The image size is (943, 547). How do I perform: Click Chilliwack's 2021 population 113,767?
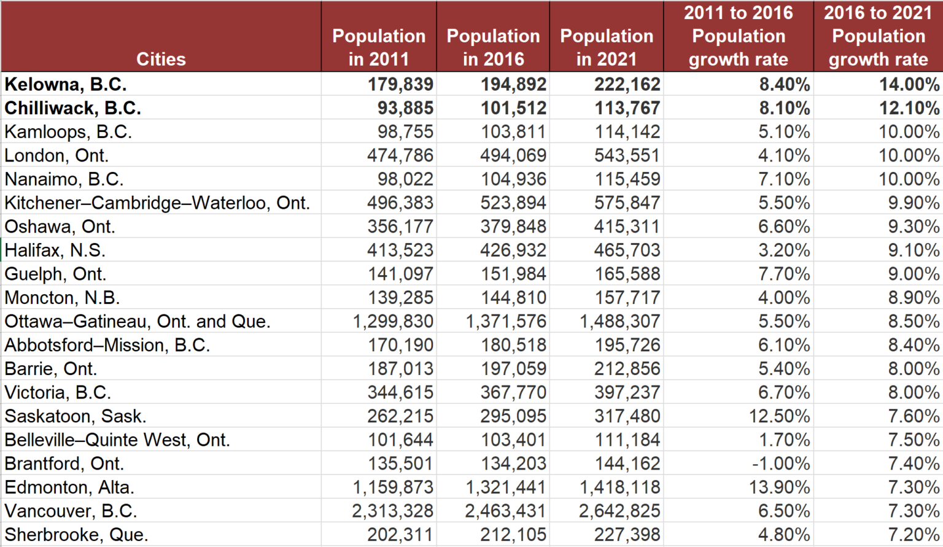point(607,108)
